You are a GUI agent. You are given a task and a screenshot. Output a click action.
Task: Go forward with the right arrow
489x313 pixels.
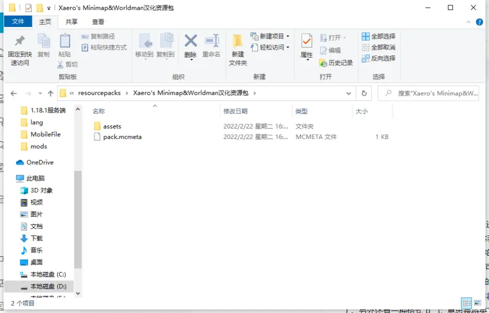click(28, 93)
